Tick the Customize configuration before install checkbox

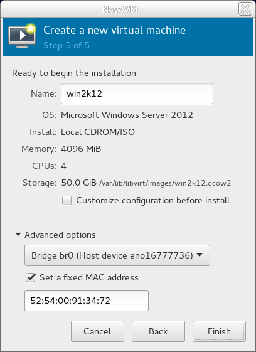pos(67,200)
